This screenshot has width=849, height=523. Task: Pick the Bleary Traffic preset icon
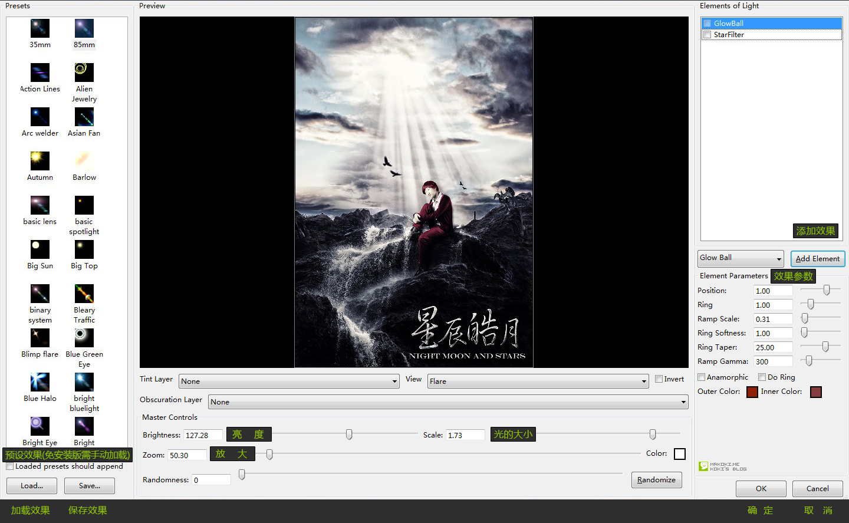tap(84, 294)
